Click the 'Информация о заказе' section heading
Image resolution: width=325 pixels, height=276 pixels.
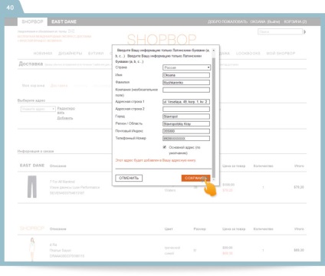pyautogui.click(x=35, y=151)
